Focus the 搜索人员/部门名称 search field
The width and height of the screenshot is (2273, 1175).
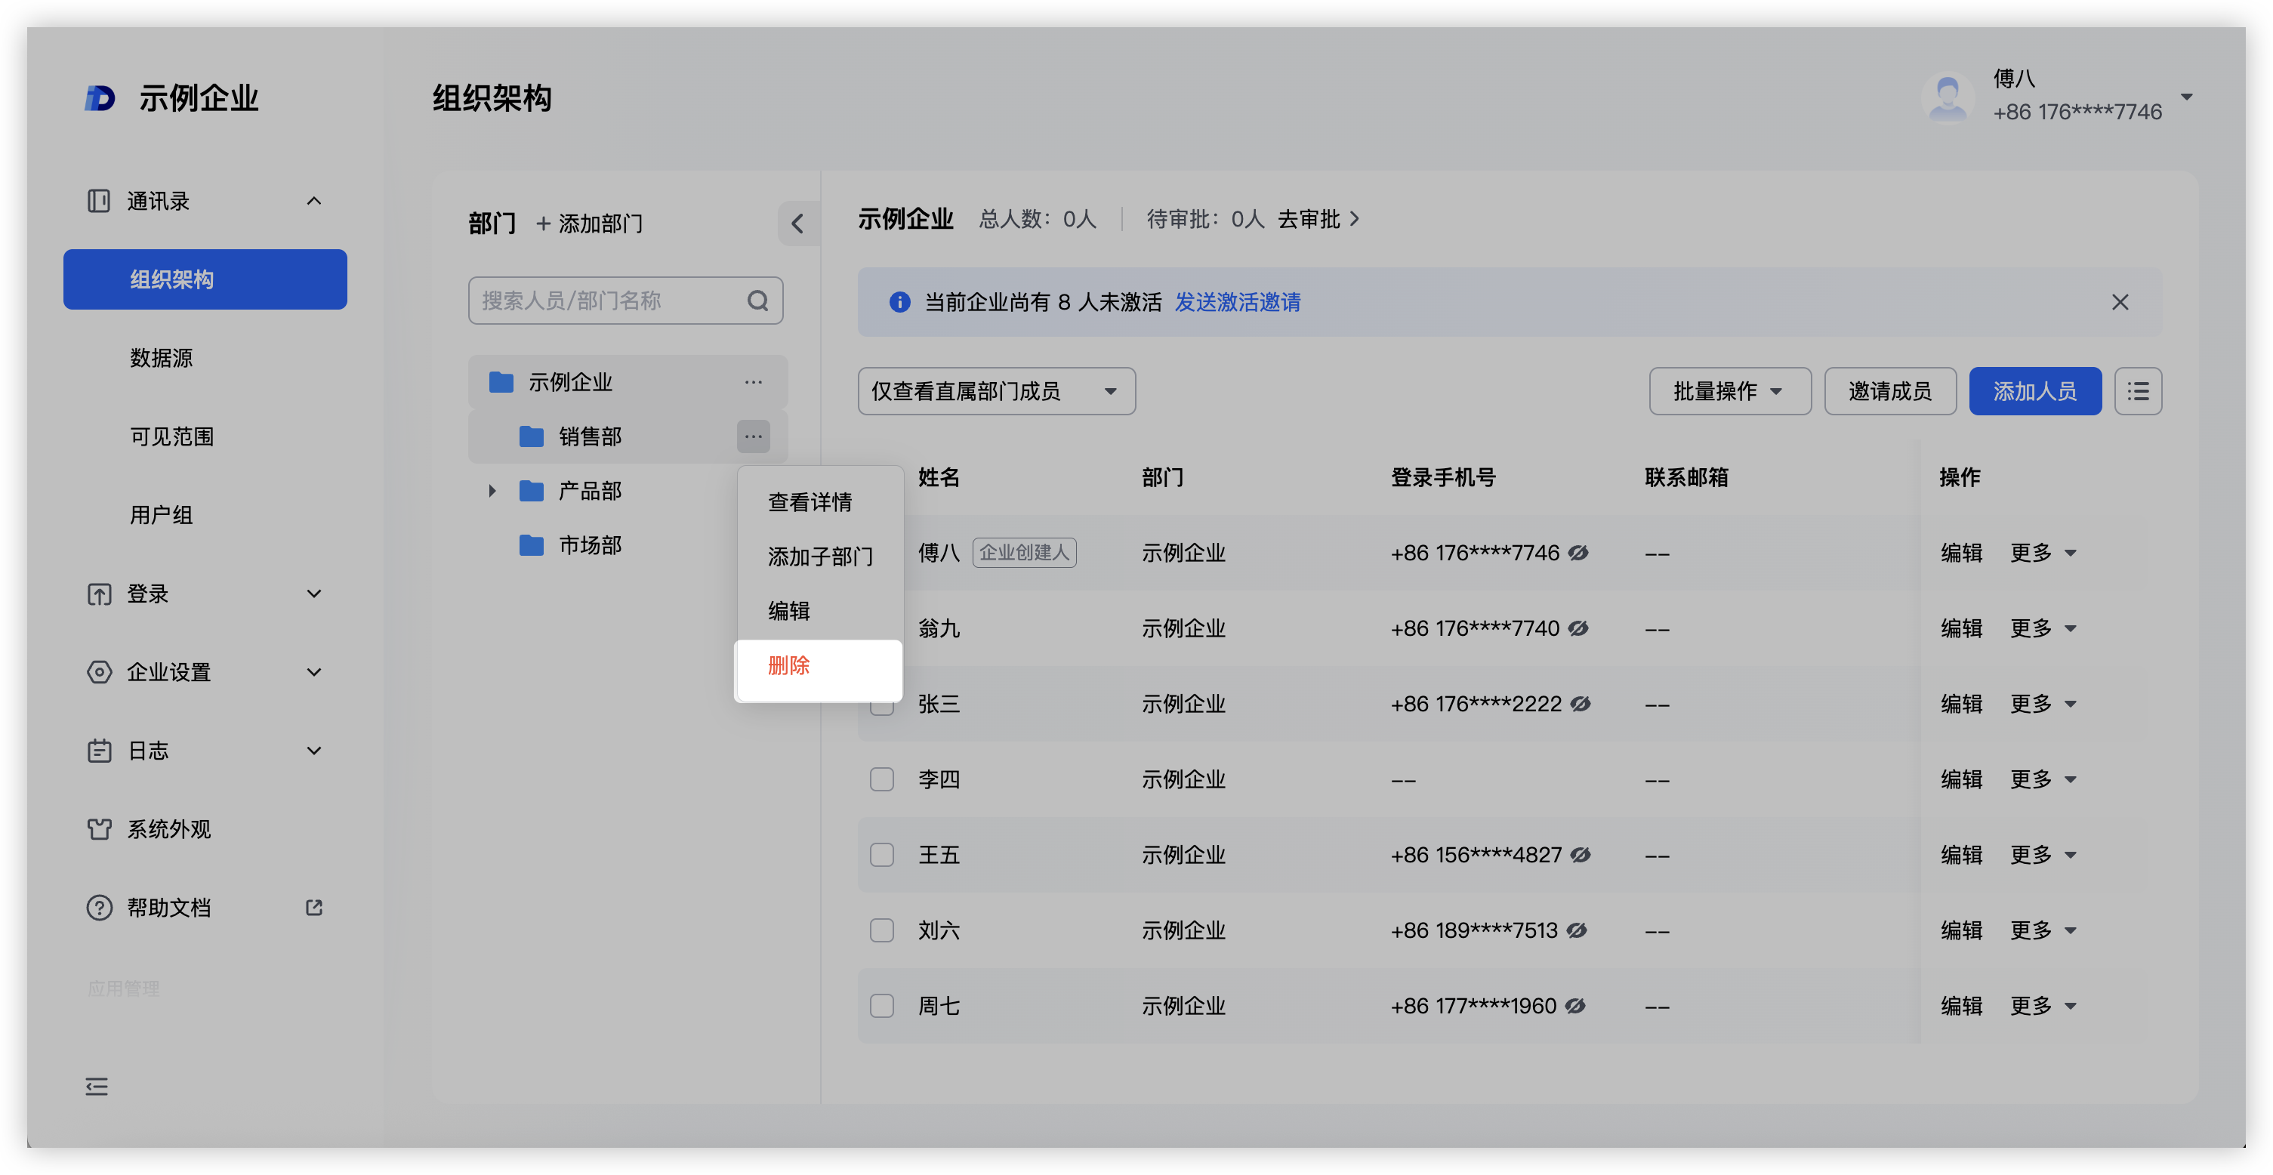click(609, 301)
